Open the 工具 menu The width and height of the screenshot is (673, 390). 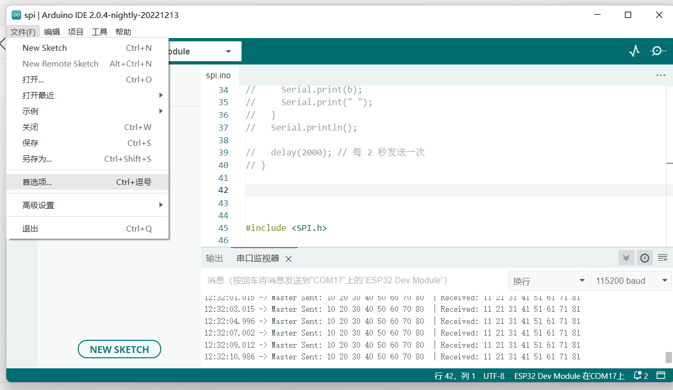pyautogui.click(x=99, y=32)
